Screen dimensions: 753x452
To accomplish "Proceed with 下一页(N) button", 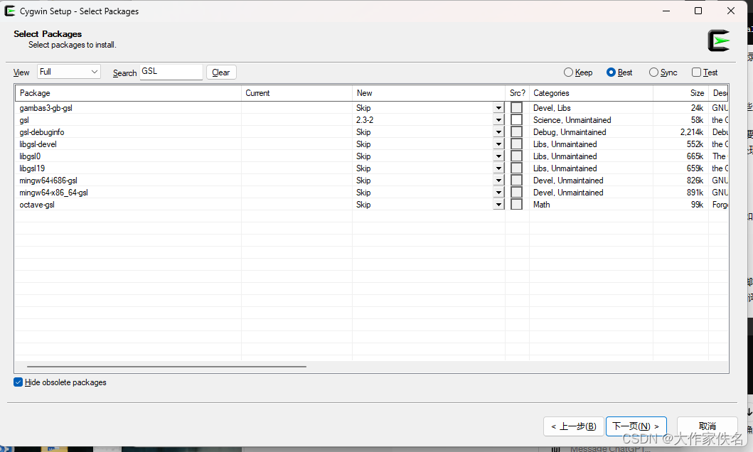I will click(636, 426).
